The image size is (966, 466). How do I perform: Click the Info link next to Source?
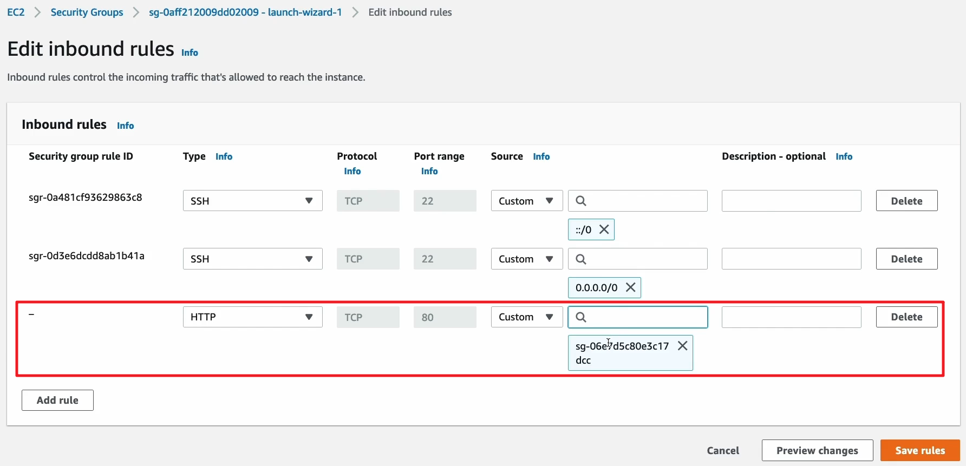point(541,156)
